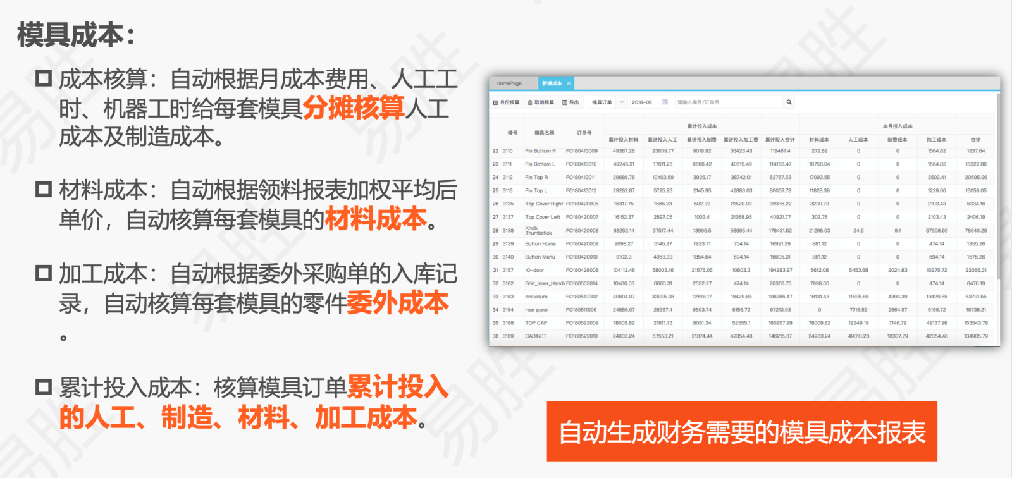The width and height of the screenshot is (1012, 478).
Task: Click the 累计投入材料 column header
Action: point(624,140)
